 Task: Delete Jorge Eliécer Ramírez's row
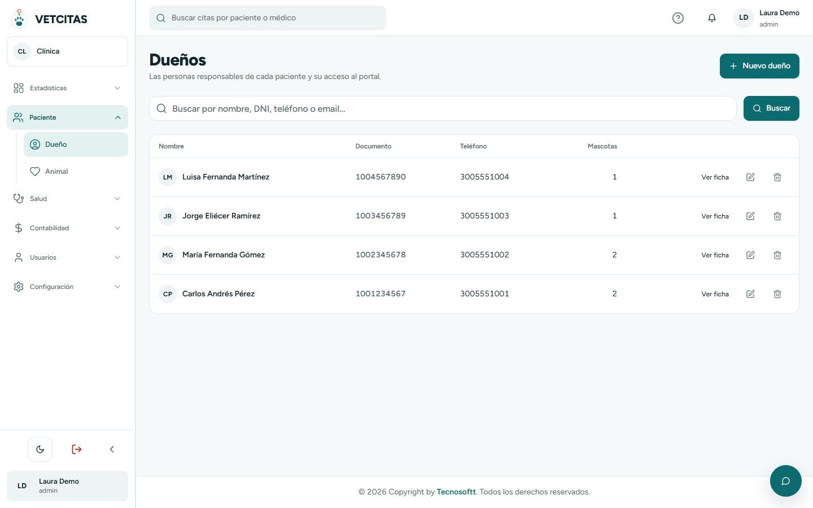click(x=777, y=216)
